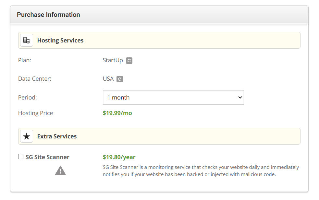Click the star icon in Extra Services header
The width and height of the screenshot is (319, 200).
(x=27, y=136)
